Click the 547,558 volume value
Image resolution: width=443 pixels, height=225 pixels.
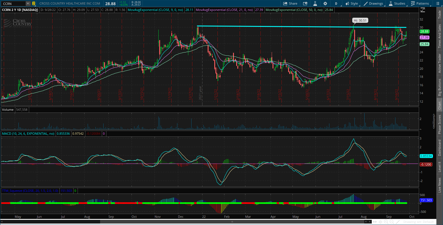[21, 110]
